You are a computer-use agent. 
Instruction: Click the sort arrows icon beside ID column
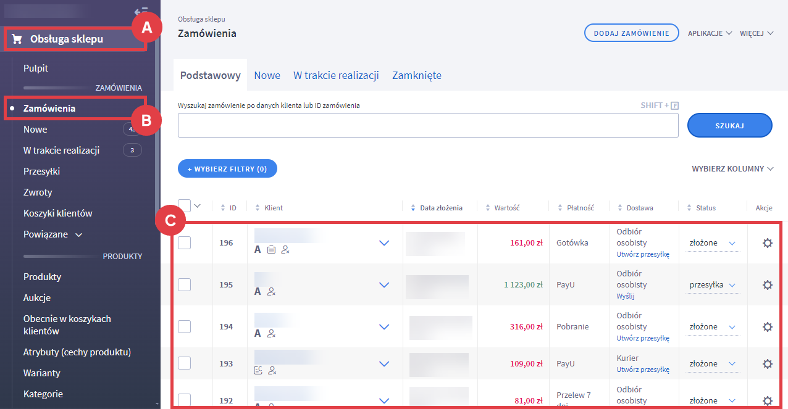pyautogui.click(x=223, y=208)
